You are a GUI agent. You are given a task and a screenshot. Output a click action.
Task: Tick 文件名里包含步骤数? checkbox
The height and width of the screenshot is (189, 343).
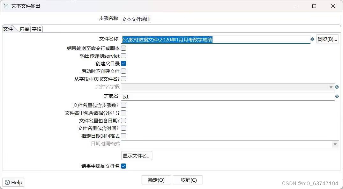click(x=123, y=105)
